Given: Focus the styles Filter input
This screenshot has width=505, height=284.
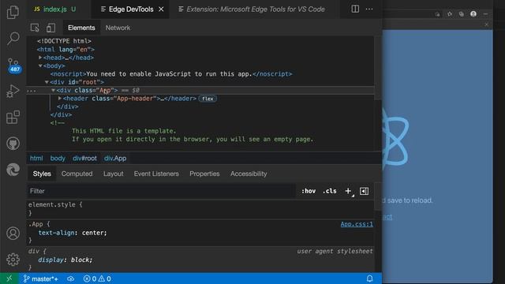Looking at the screenshot, I should point(161,191).
